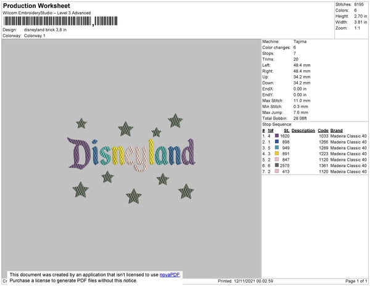
Task: Click thread code 1266 in row 2
Action: pyautogui.click(x=324, y=142)
